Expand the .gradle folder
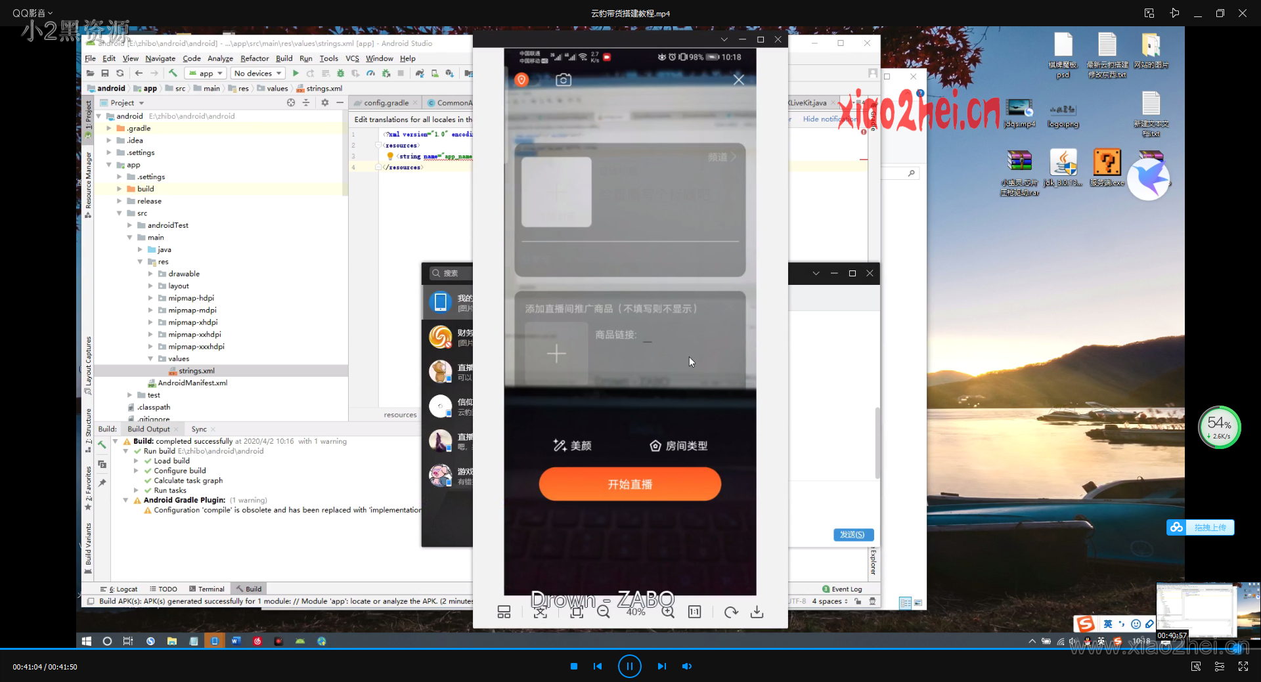Image resolution: width=1261 pixels, height=682 pixels. pyautogui.click(x=109, y=129)
